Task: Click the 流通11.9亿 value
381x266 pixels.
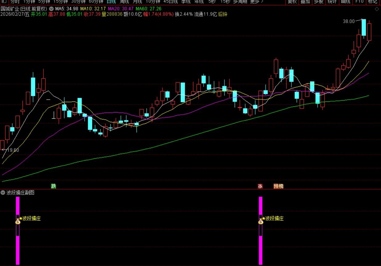Action: tap(205, 14)
